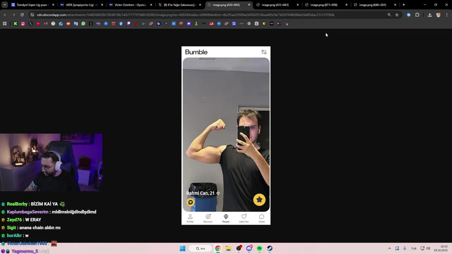Tap the yellow compliment badge near the name
The width and height of the screenshot is (452, 254).
click(191, 202)
